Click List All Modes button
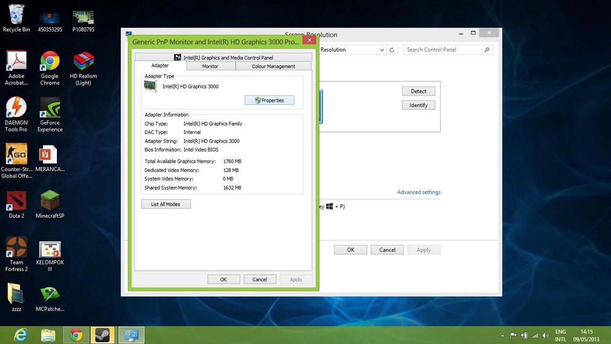Viewport: 611px width, 344px height. [166, 204]
